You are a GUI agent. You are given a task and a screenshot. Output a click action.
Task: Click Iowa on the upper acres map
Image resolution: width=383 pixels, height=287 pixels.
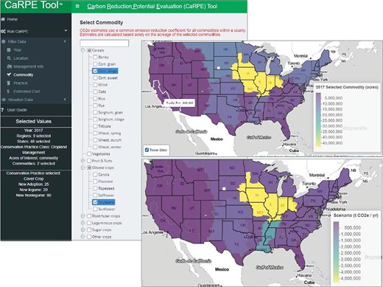247,73
